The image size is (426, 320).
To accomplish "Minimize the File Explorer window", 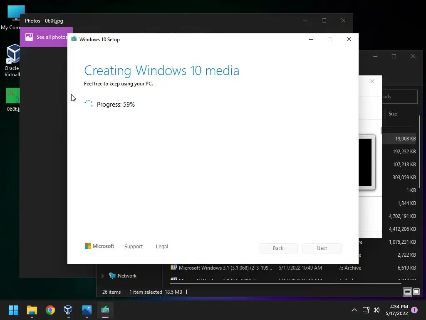I will (x=375, y=56).
